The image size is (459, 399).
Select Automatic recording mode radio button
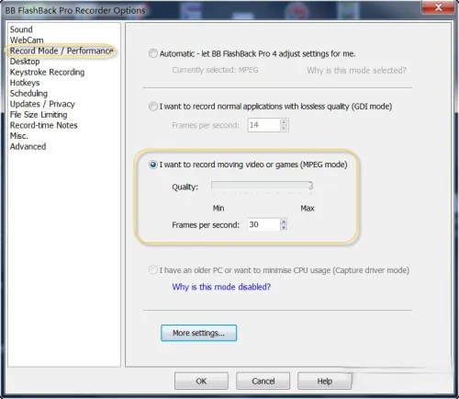[152, 53]
